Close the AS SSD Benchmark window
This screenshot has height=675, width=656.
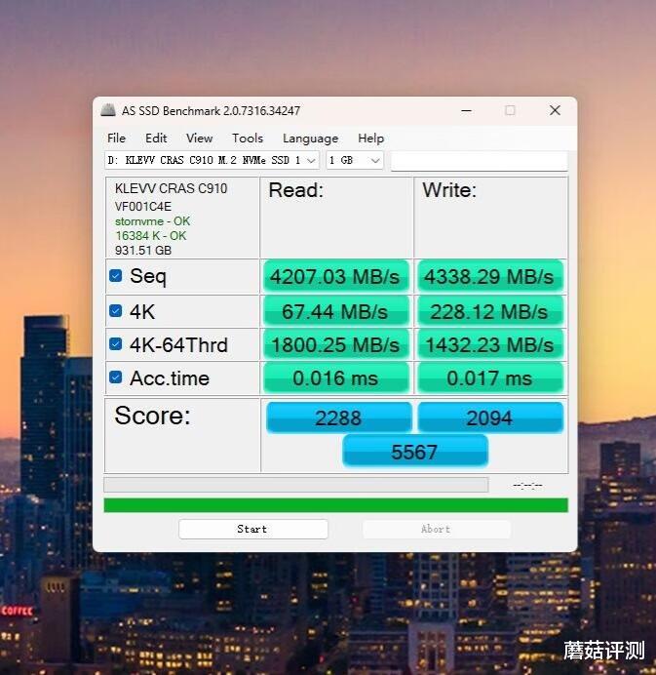tap(555, 110)
